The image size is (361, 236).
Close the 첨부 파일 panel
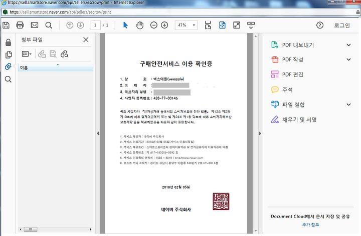pos(86,39)
